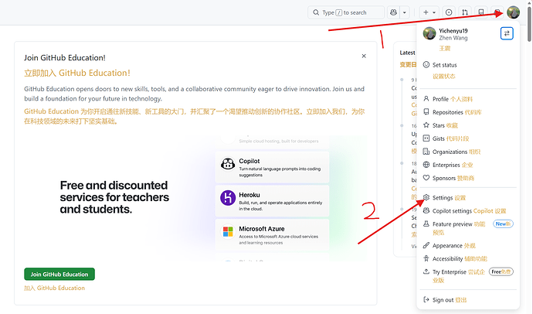Click the Heroku card in Education banner

point(272,201)
